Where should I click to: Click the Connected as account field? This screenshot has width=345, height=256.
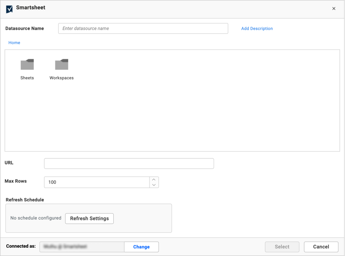pyautogui.click(x=82, y=247)
